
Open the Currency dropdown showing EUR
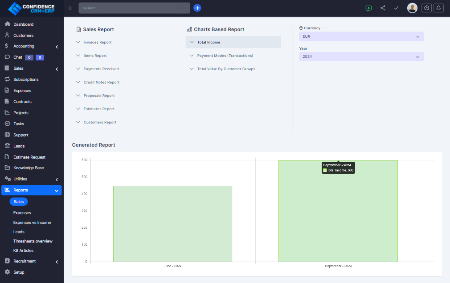point(361,36)
